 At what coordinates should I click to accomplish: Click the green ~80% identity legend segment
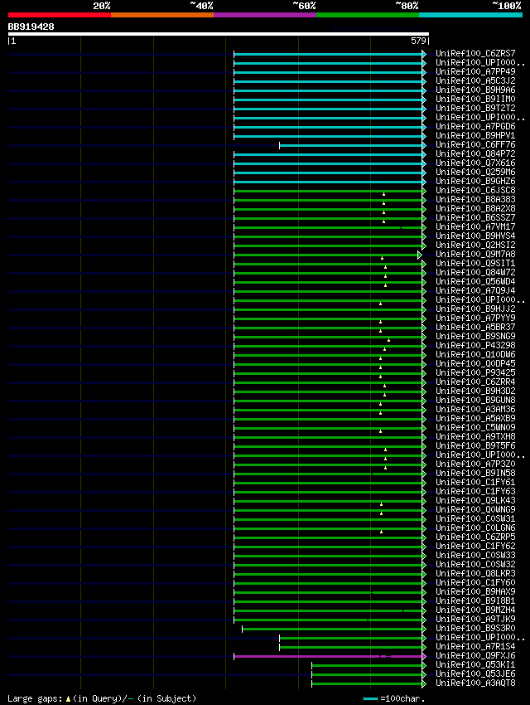click(x=368, y=15)
